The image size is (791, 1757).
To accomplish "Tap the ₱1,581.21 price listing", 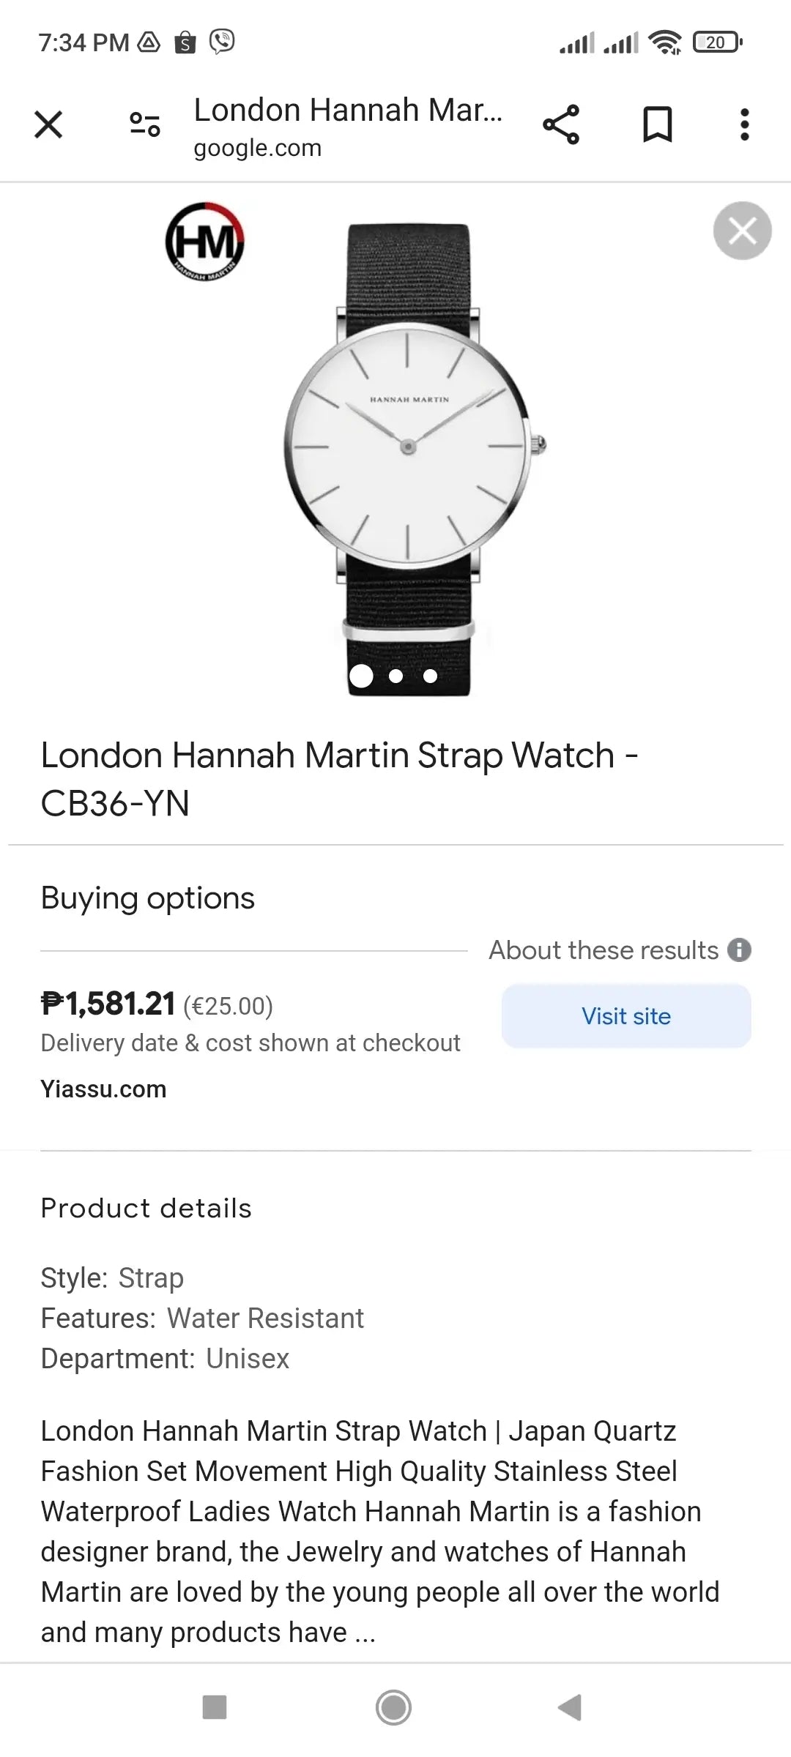I will 108,1004.
